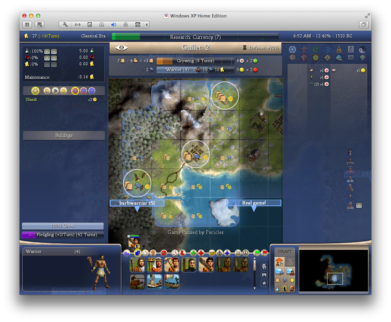The width and height of the screenshot is (391, 322).
Task: Click the highlighted blue squares selection icon
Action: click(137, 253)
